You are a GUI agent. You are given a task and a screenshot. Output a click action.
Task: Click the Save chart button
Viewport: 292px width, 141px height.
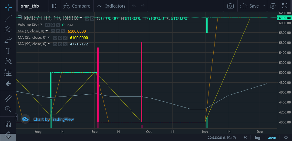click(x=250, y=6)
